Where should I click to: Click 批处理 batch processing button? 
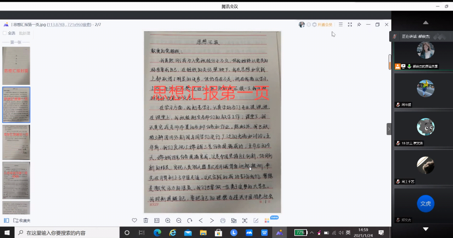tap(25, 33)
